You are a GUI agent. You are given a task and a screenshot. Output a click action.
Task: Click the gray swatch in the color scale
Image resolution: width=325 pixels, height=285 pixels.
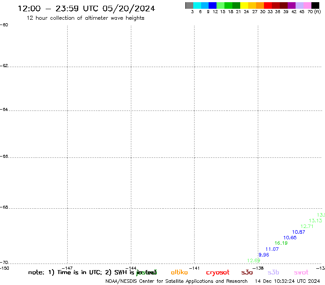189,5
